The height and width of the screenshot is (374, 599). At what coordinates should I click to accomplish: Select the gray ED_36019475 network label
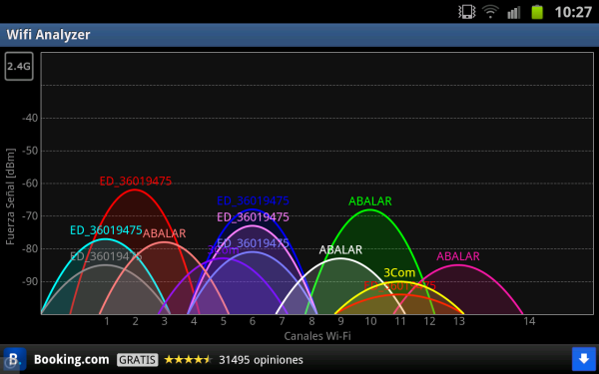[106, 256]
